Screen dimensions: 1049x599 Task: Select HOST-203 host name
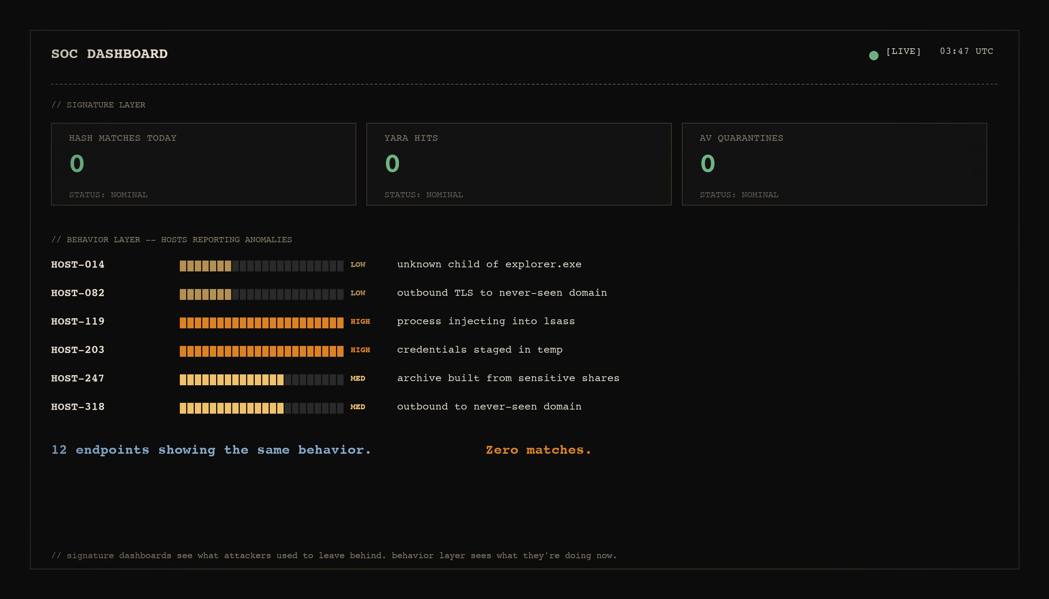[x=78, y=350]
